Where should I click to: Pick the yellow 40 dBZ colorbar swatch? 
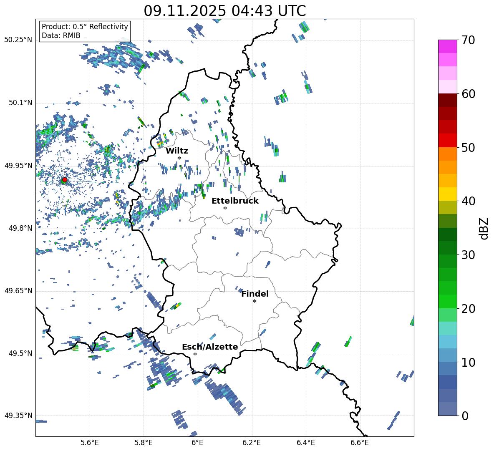pyautogui.click(x=448, y=194)
